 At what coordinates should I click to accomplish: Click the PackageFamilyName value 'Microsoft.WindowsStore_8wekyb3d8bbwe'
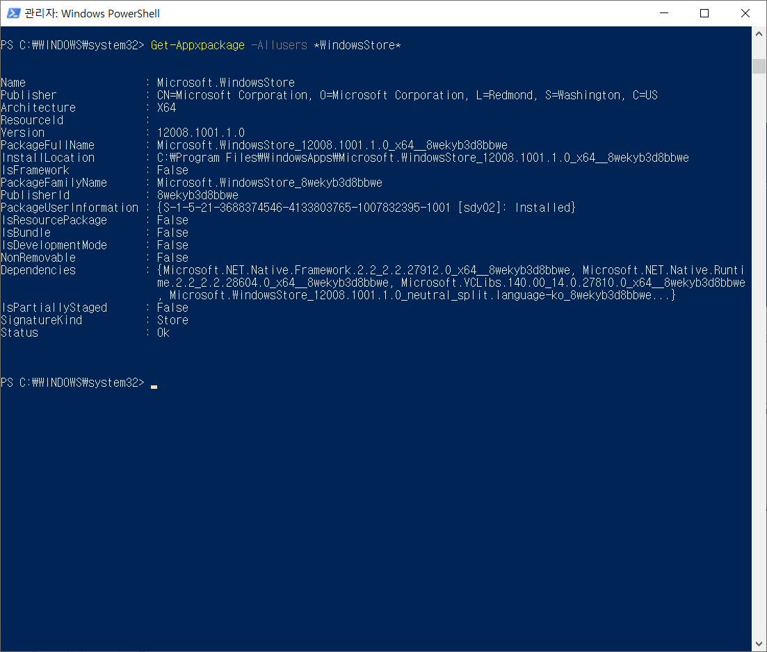(x=270, y=183)
